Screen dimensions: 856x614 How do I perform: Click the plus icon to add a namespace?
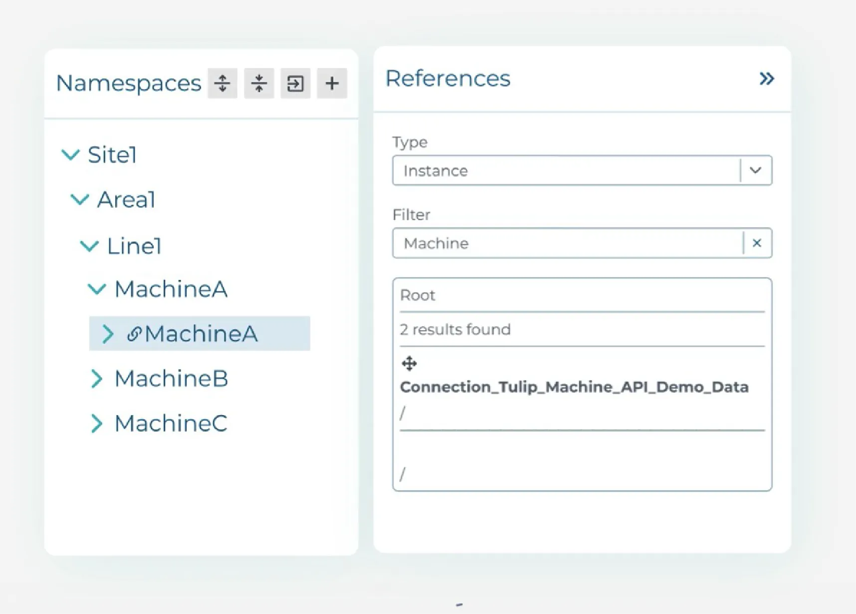click(x=331, y=83)
